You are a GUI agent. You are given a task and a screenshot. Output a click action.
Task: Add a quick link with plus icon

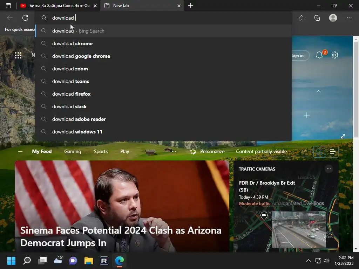click(x=307, y=115)
